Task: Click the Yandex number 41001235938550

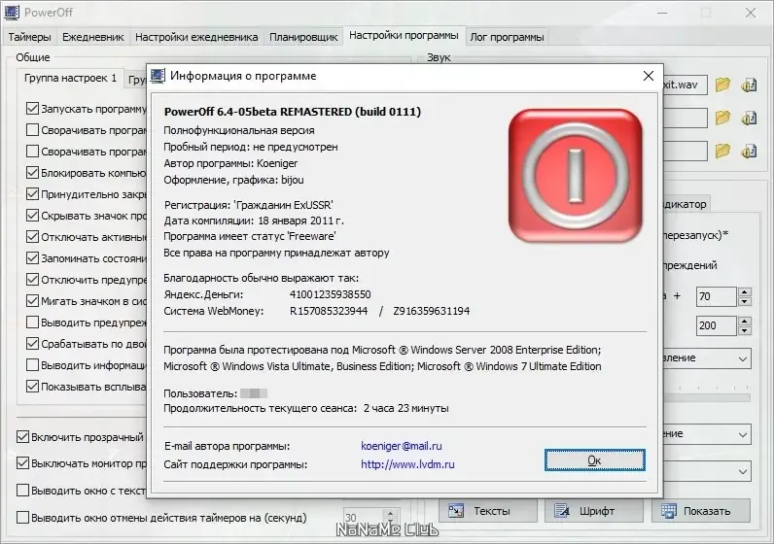Action: pos(331,294)
